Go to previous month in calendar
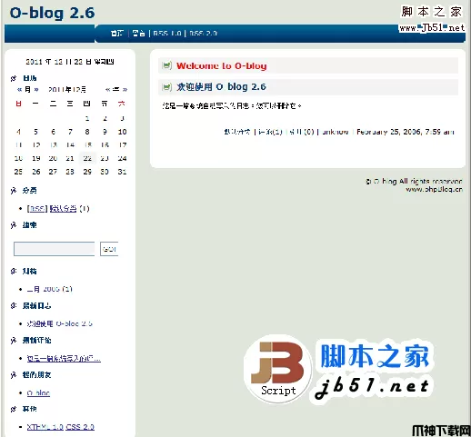The height and width of the screenshot is (437, 471). click(x=20, y=89)
